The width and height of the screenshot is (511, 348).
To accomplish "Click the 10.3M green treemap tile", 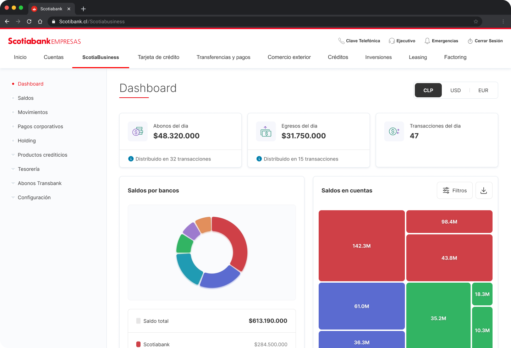I will coord(482,327).
